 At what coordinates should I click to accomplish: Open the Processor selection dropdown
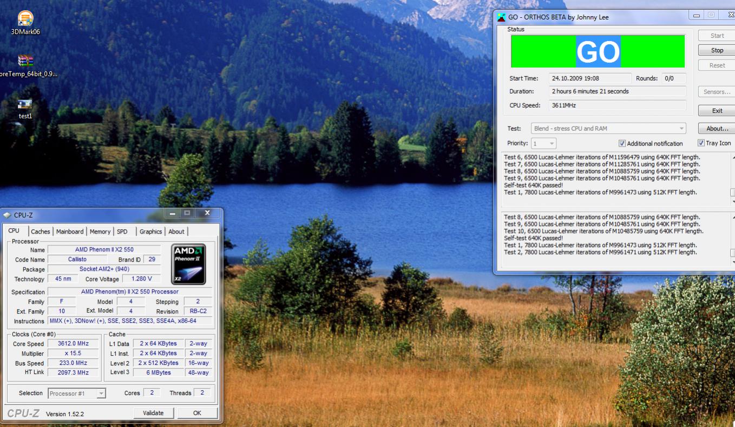[x=77, y=393]
